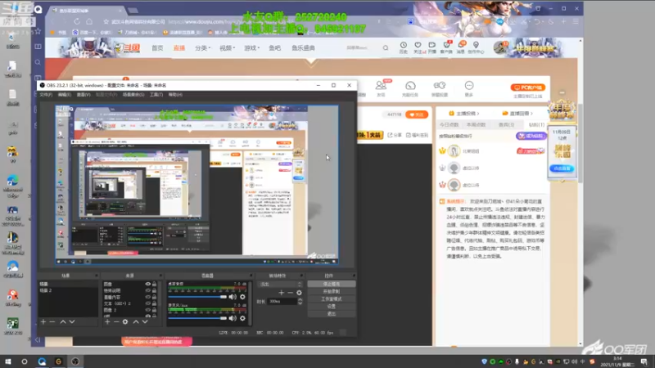
Task: Switch to the 贵宾(3) tab
Action: (506, 125)
